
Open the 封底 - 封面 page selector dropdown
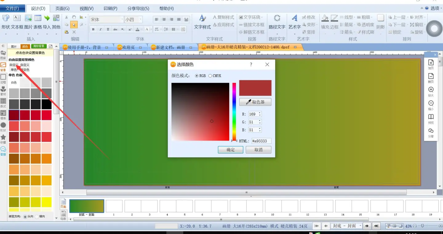pos(360,226)
